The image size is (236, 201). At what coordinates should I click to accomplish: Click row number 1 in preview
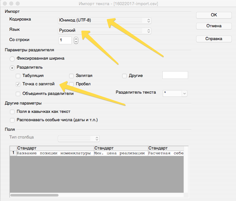(x=14, y=153)
